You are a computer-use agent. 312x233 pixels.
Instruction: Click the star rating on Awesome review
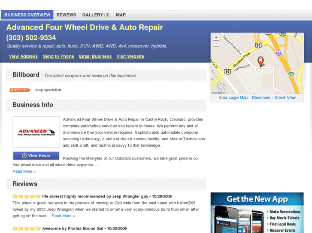(x=27, y=228)
